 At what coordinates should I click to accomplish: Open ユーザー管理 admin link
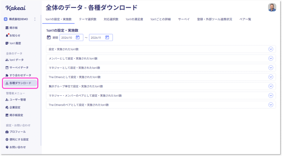click(x=18, y=100)
